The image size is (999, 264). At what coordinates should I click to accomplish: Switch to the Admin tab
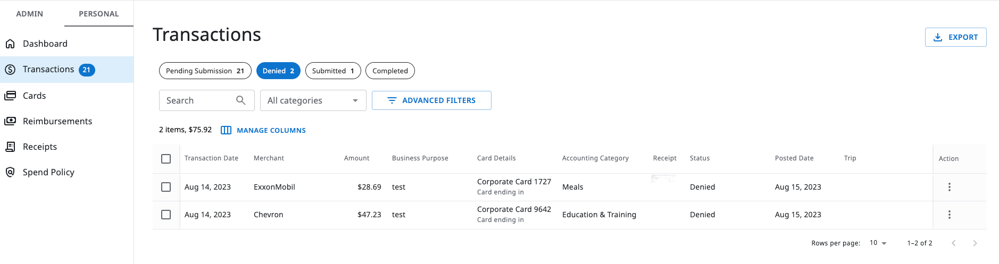(x=30, y=14)
